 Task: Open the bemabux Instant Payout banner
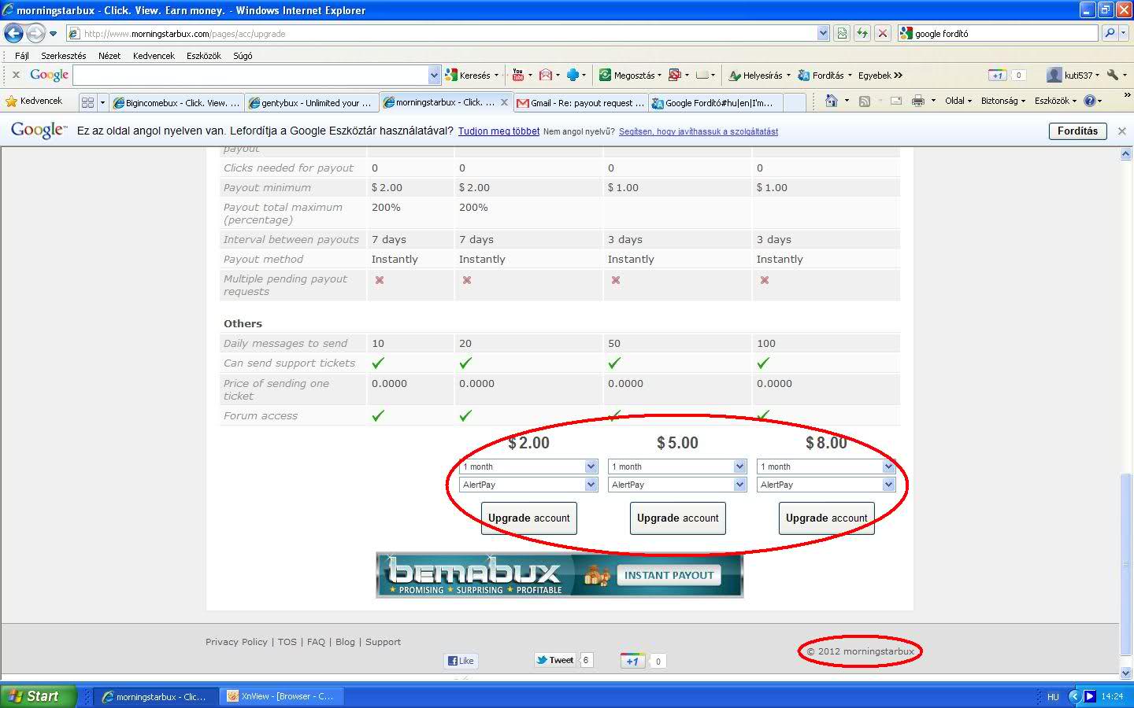tap(559, 574)
